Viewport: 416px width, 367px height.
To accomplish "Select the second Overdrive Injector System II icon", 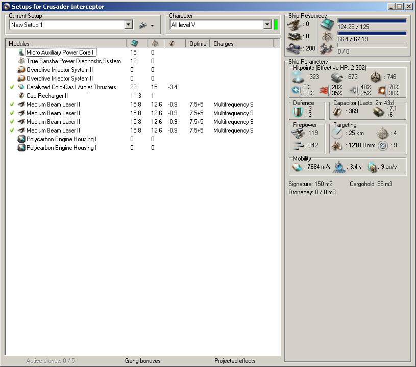I will pyautogui.click(x=21, y=78).
